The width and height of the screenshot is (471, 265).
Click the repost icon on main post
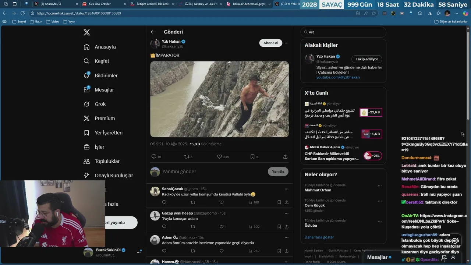point(186,156)
